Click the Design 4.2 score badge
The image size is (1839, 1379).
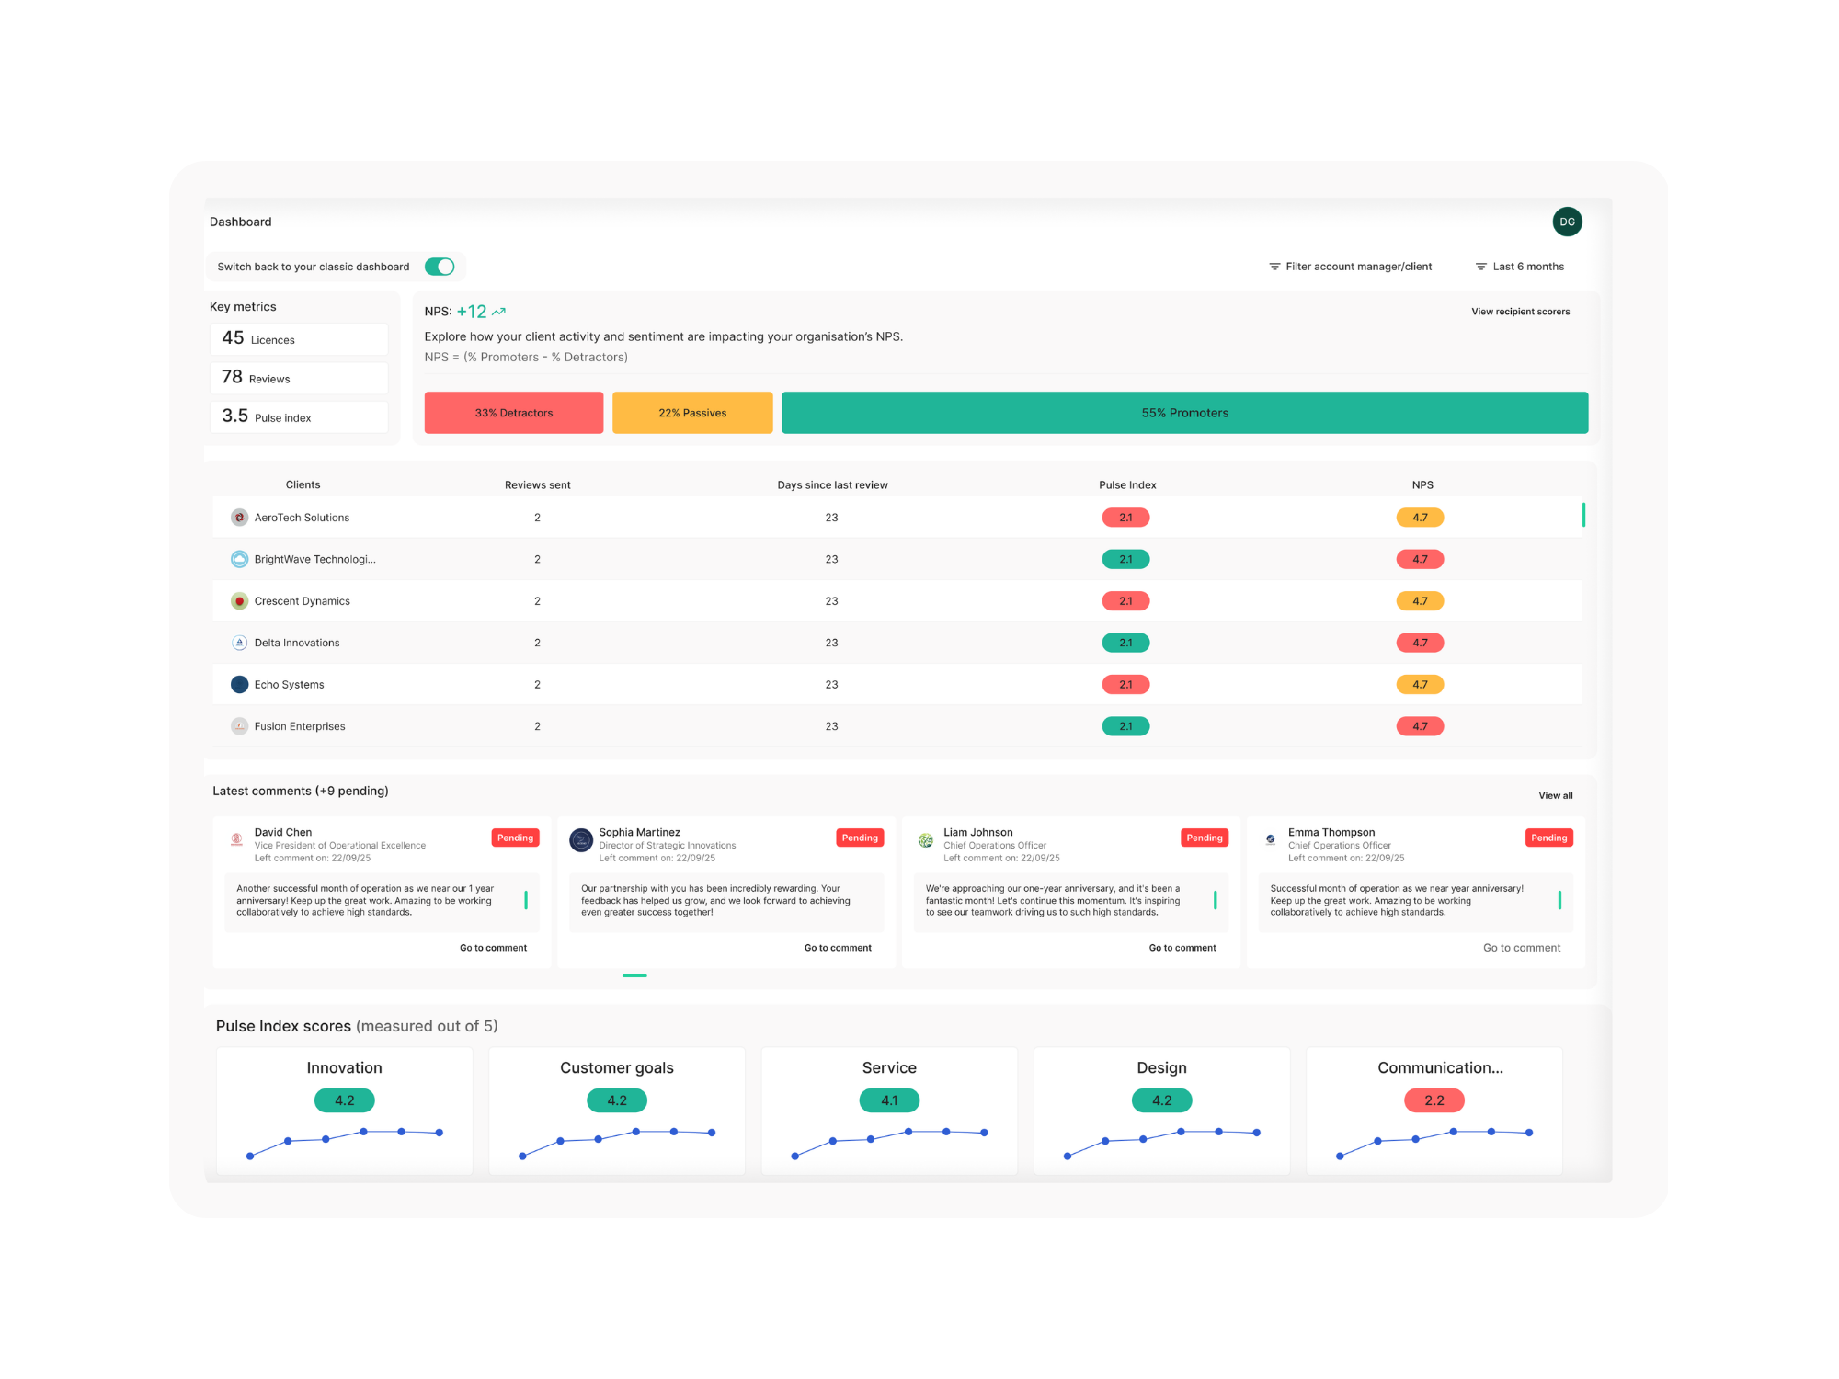(1161, 1100)
